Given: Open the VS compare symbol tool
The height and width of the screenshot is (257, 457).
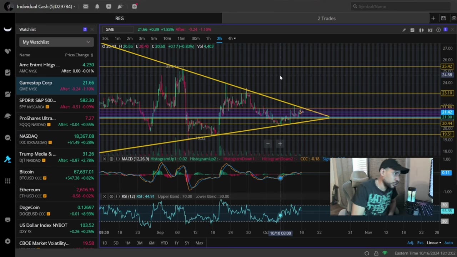Looking at the screenshot, I should [430, 30].
